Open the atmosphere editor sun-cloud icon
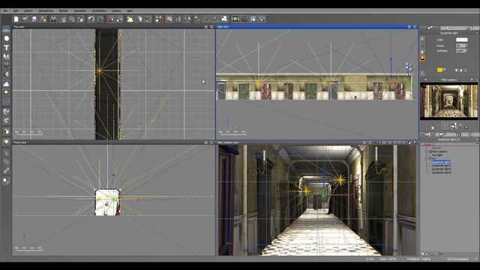 click(130, 19)
